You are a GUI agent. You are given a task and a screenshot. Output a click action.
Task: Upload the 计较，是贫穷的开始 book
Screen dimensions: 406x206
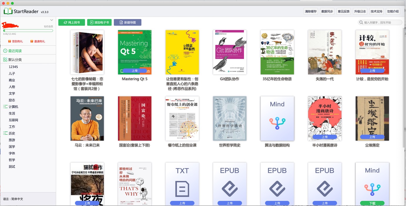click(372, 71)
